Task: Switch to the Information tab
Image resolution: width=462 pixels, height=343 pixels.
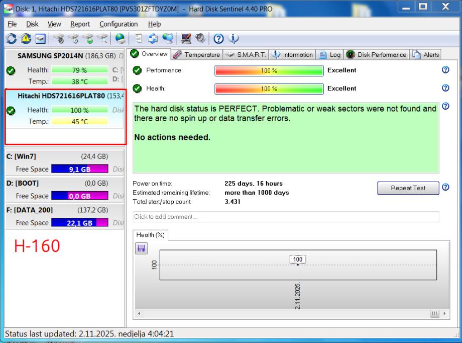Action: [x=292, y=55]
